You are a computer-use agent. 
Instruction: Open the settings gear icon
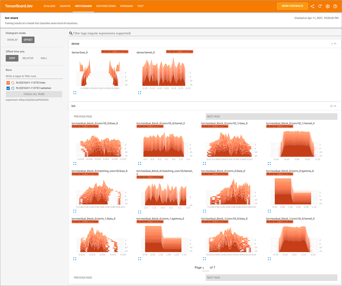click(328, 6)
